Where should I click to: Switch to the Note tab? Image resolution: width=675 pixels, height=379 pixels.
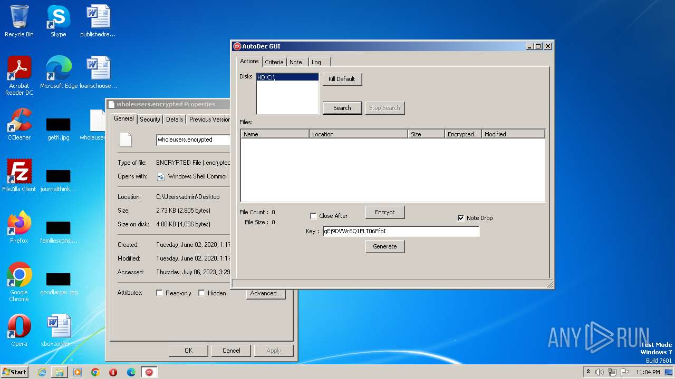[296, 62]
